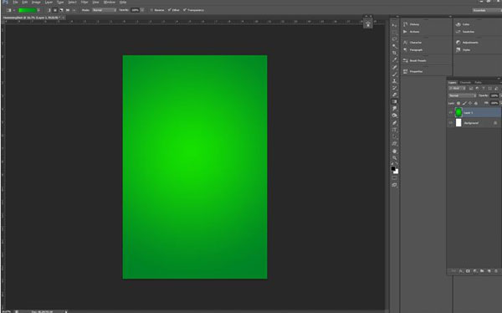The height and width of the screenshot is (313, 502).
Task: Select the Zoom tool
Action: [394, 157]
